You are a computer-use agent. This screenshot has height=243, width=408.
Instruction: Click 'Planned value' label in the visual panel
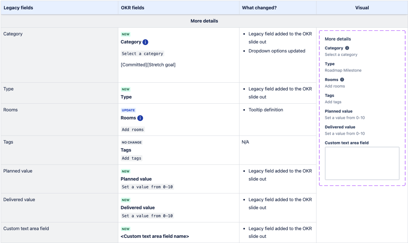(339, 111)
